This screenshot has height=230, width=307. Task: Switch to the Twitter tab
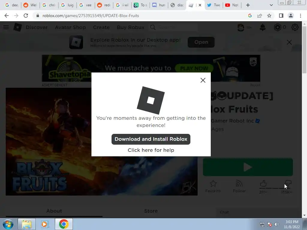tap(214, 5)
